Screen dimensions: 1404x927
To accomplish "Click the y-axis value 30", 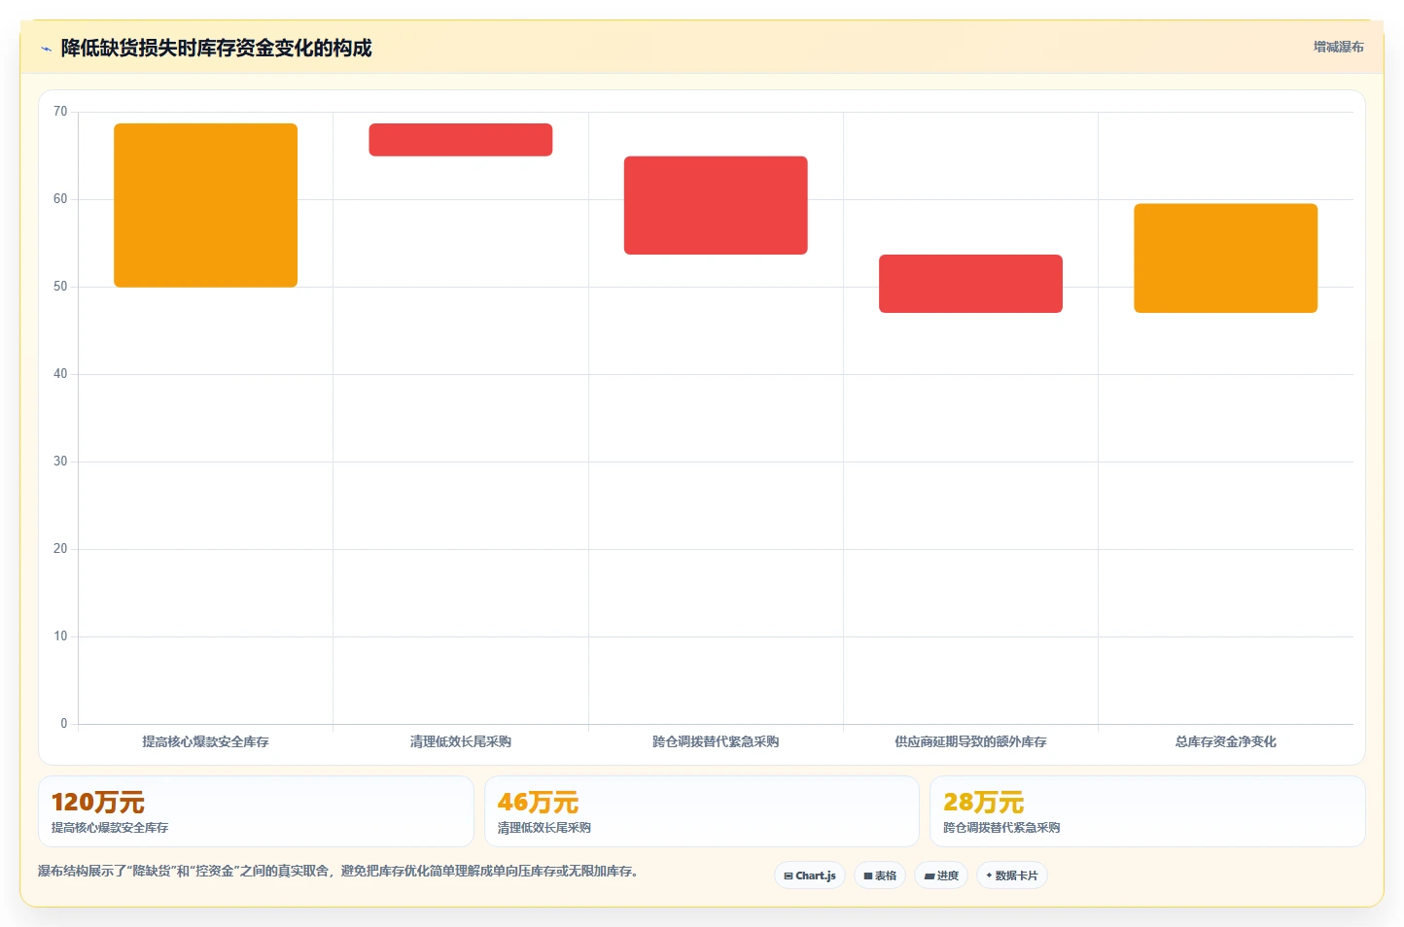I will pyautogui.click(x=60, y=462).
